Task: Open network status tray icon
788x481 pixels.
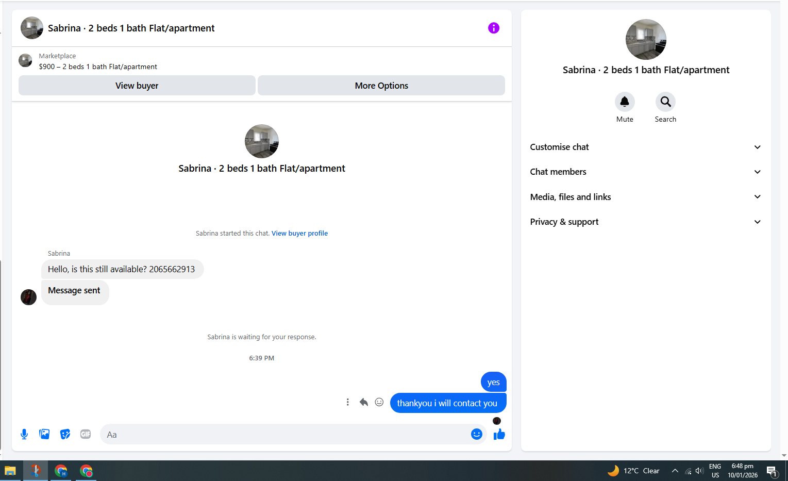Action: click(688, 471)
